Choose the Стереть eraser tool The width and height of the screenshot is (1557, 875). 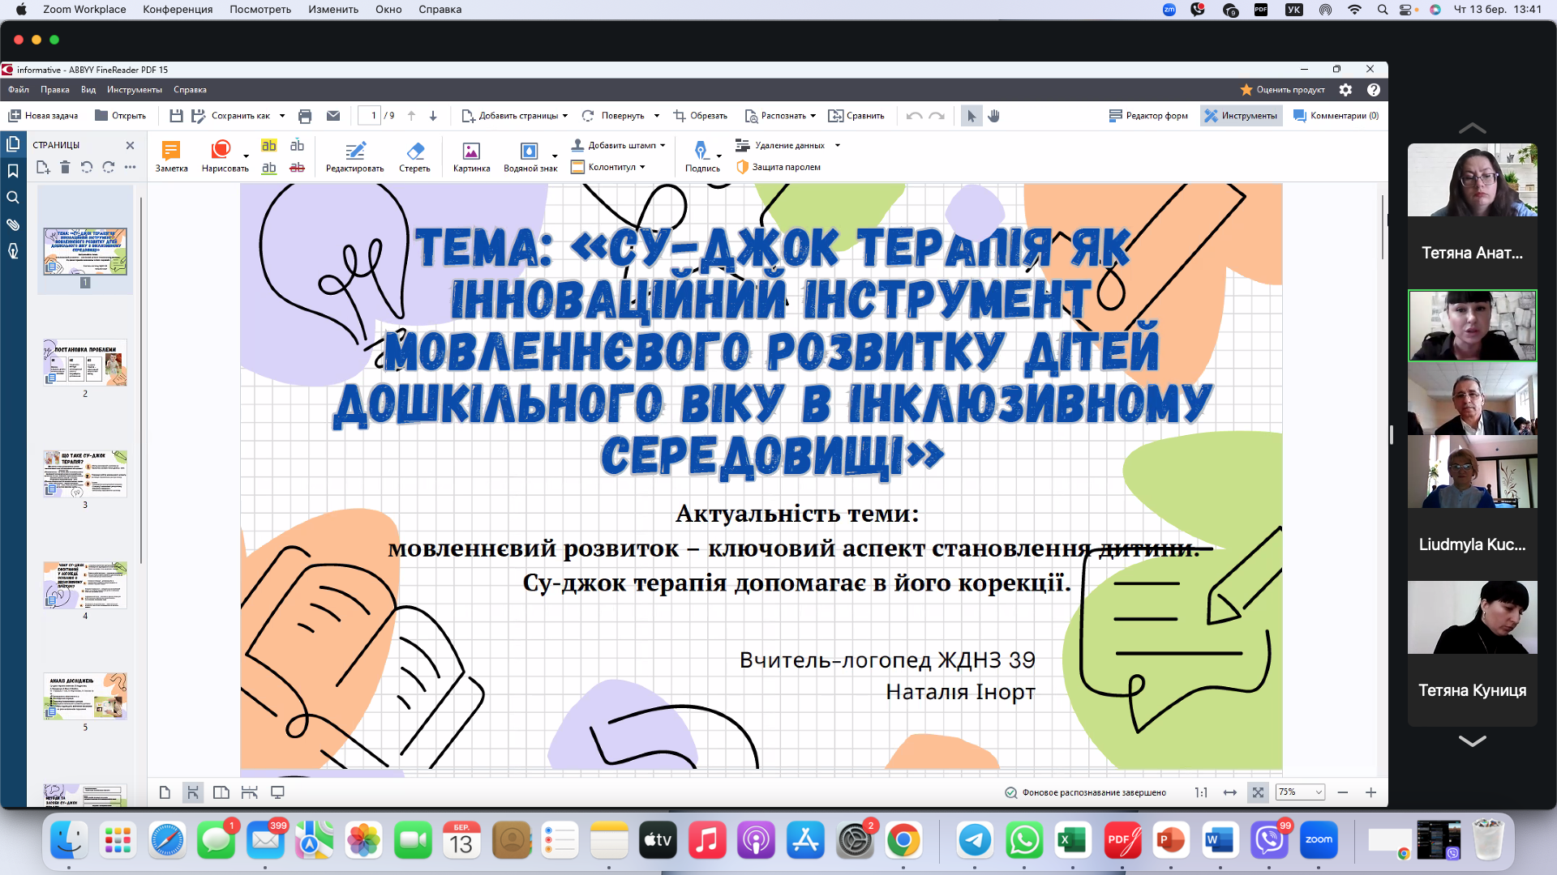pos(414,156)
